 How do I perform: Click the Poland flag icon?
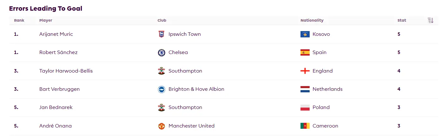coord(305,107)
